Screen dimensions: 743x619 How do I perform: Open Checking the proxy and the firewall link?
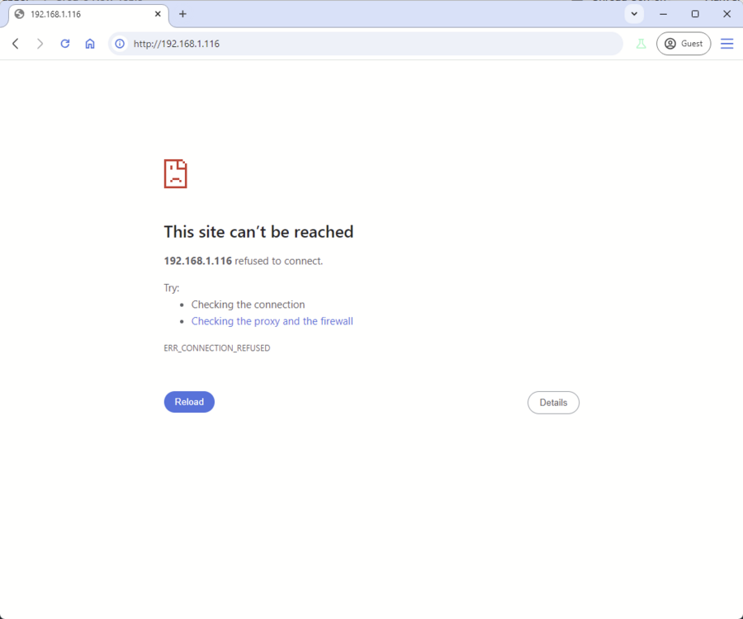coord(272,321)
